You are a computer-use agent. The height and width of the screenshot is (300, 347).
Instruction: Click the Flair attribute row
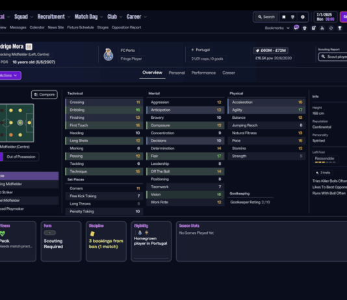pyautogui.click(x=185, y=156)
